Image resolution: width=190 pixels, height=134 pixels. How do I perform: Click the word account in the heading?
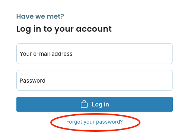click(x=94, y=29)
